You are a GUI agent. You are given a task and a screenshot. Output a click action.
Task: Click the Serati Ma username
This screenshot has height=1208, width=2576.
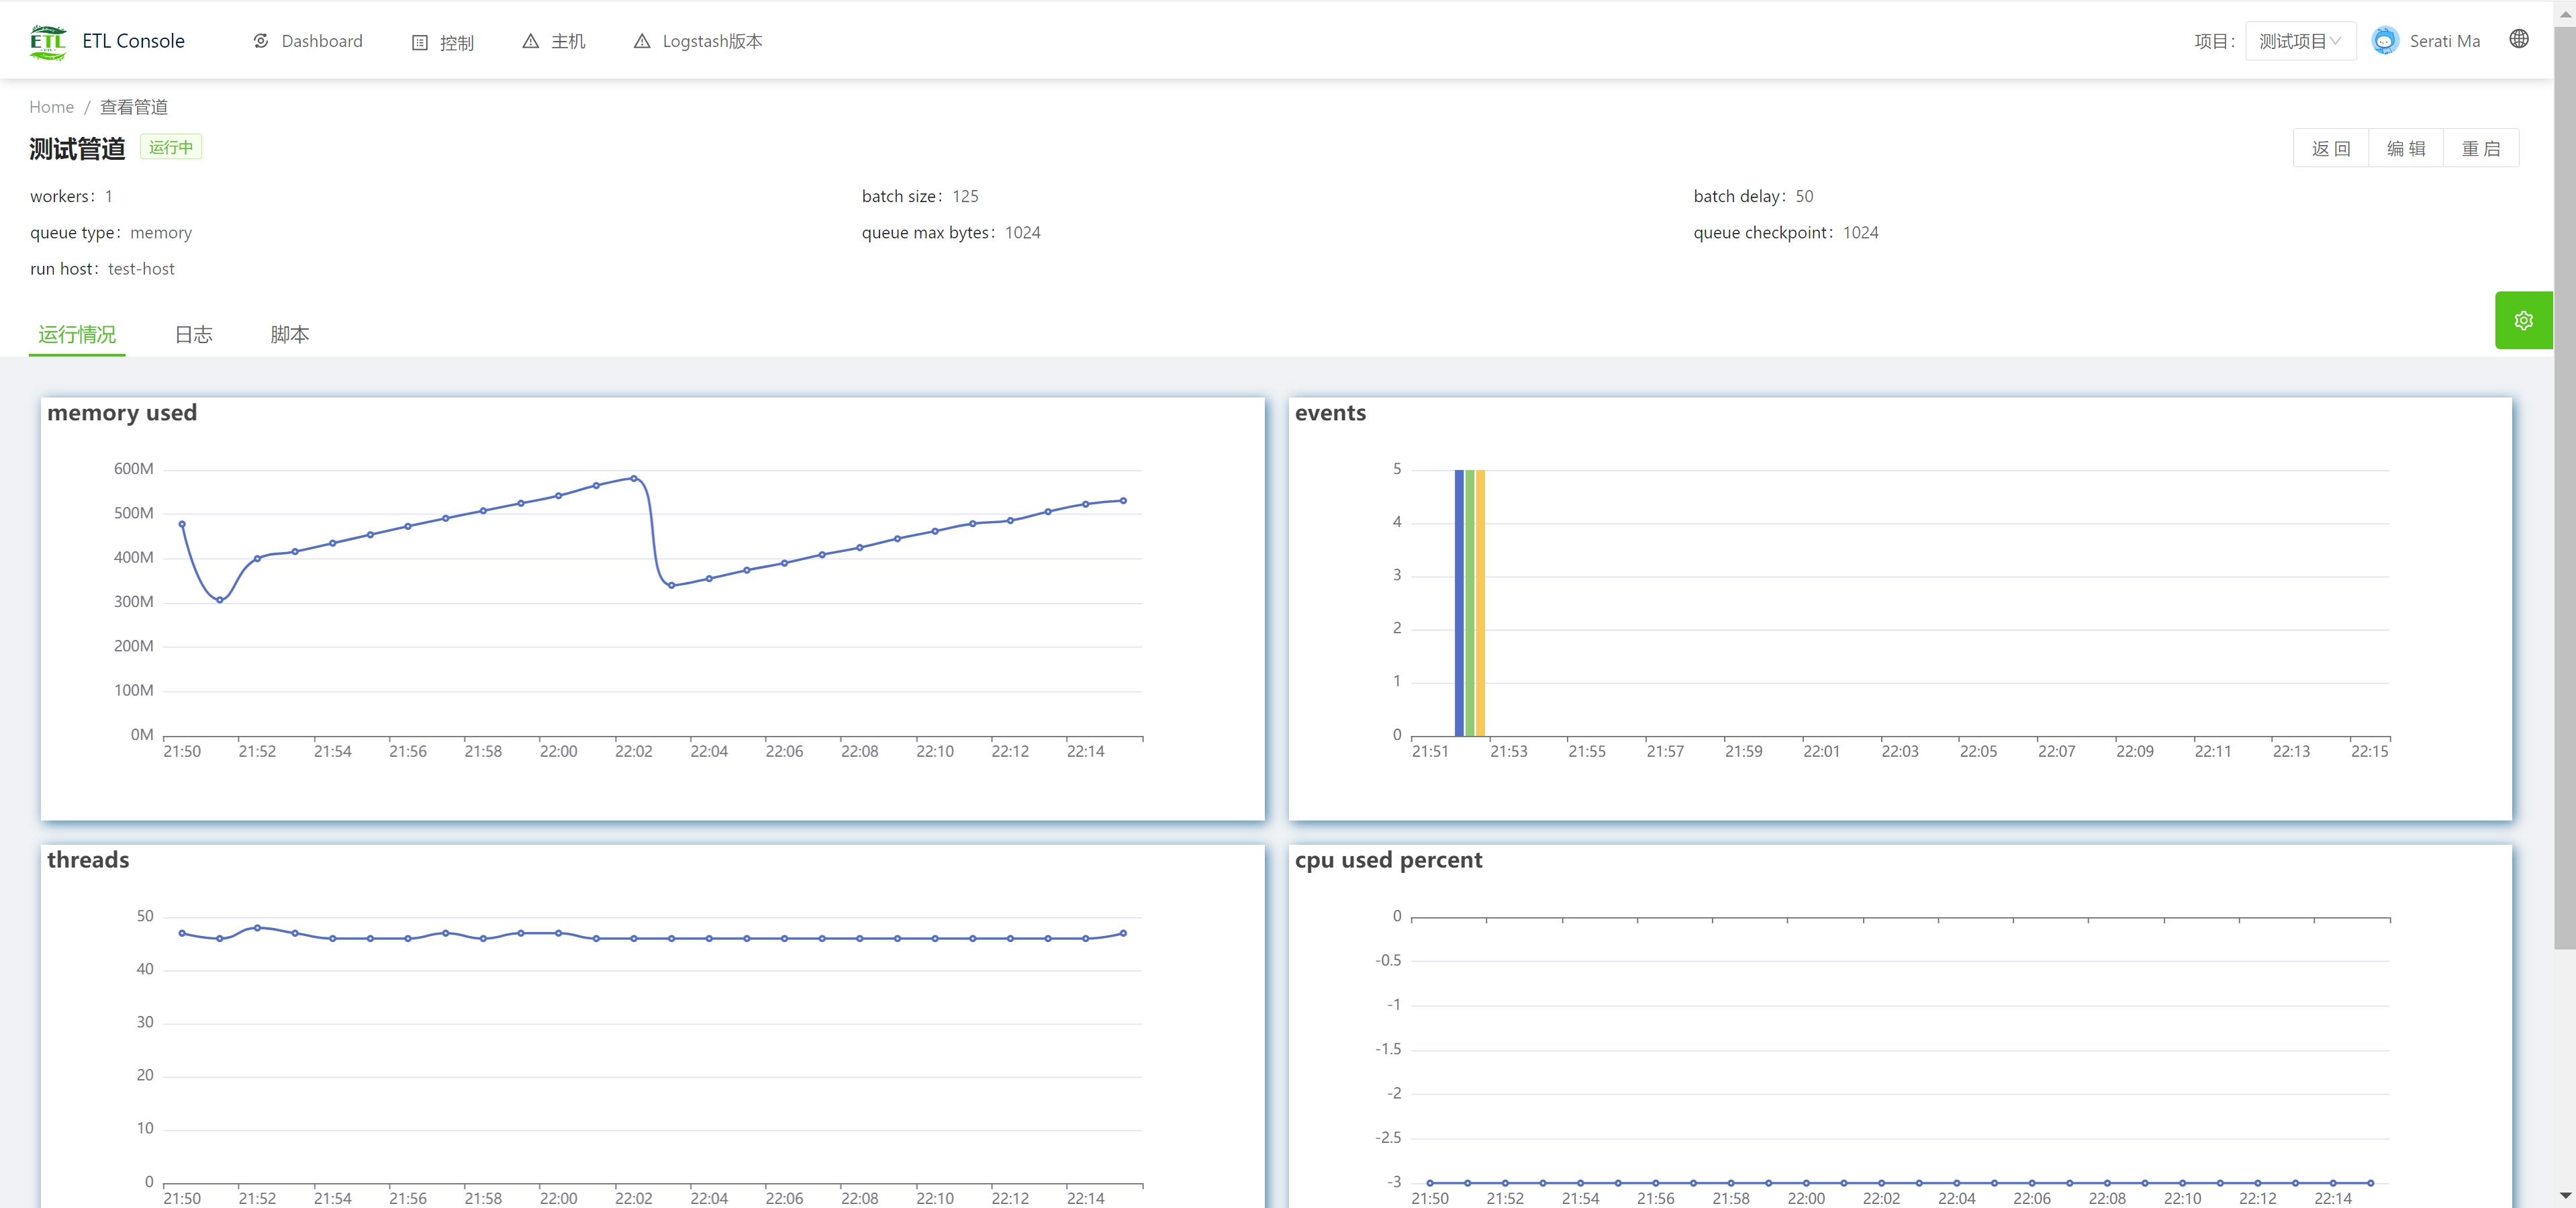pos(2444,41)
